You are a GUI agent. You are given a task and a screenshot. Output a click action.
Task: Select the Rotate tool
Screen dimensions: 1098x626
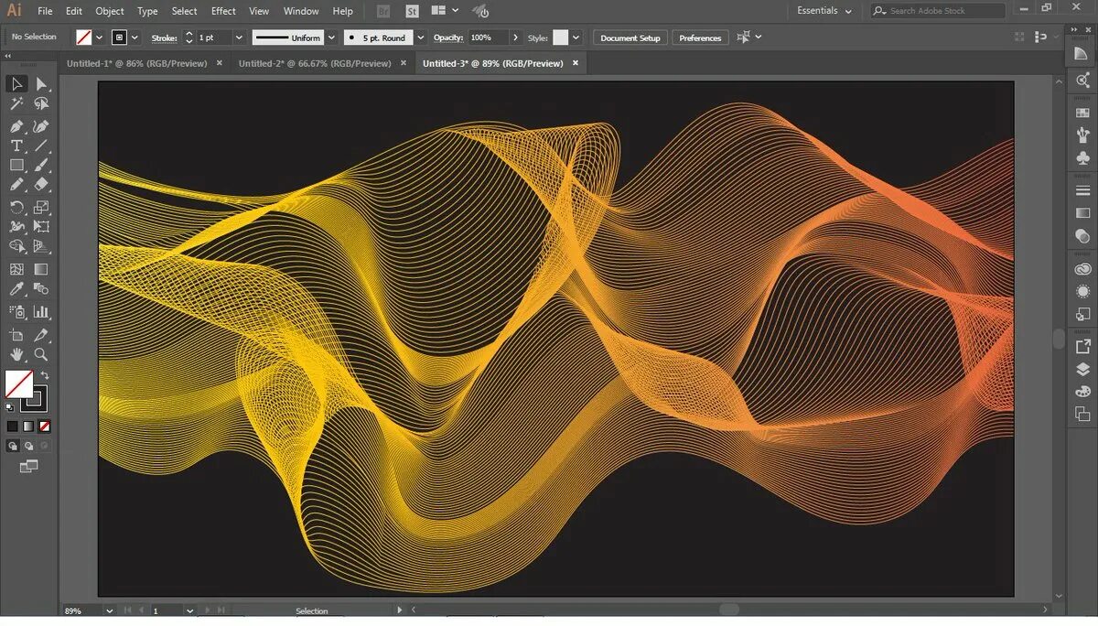click(16, 208)
